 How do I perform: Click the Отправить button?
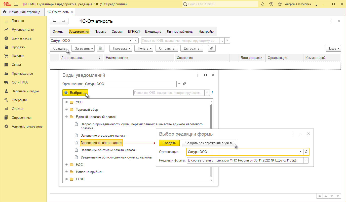pos(167,48)
